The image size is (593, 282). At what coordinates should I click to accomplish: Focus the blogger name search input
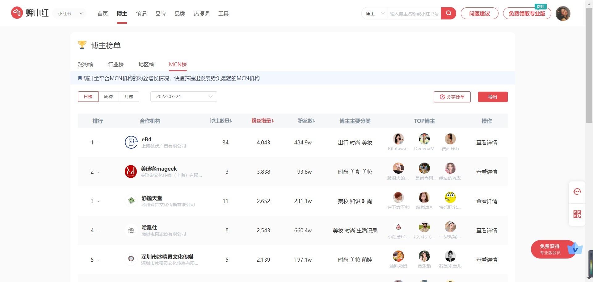click(x=414, y=14)
